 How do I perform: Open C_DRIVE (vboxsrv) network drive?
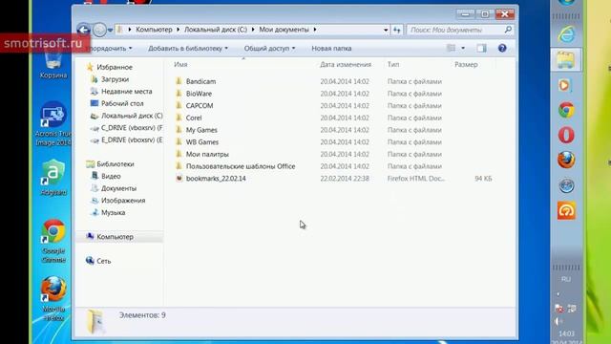pos(132,127)
